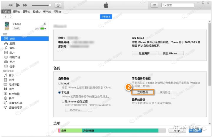The image size is (212, 137).
Task: Open the 帮助(H) menu
Action: 57,12
